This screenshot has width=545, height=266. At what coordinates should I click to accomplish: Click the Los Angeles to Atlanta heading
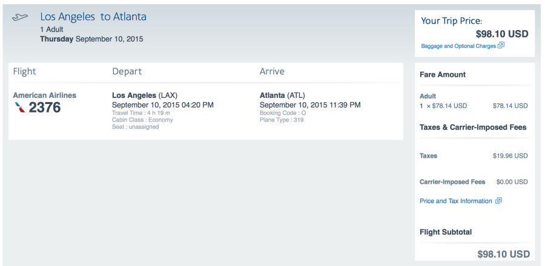pyautogui.click(x=93, y=17)
